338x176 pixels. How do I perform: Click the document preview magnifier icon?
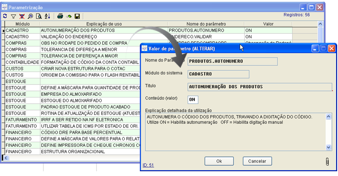(39, 16)
